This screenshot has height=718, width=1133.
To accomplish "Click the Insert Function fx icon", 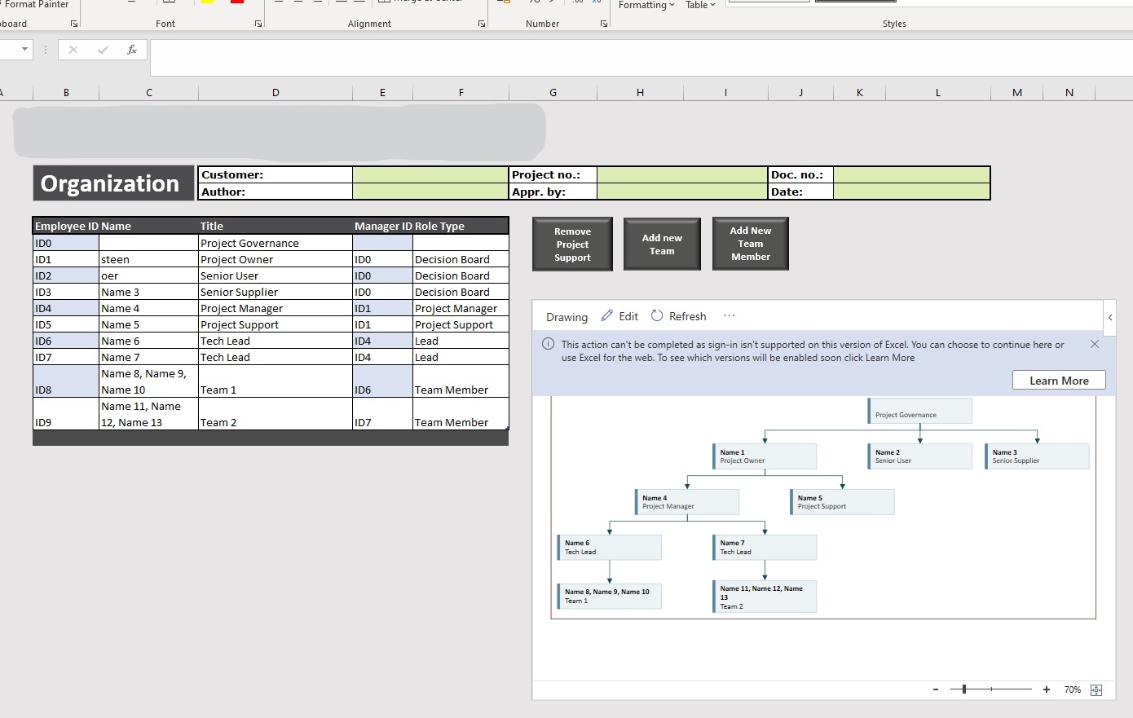I will [132, 50].
